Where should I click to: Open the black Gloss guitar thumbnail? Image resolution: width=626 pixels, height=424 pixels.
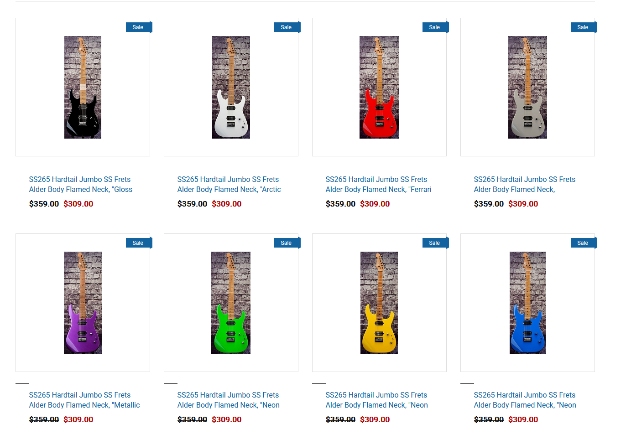point(83,88)
